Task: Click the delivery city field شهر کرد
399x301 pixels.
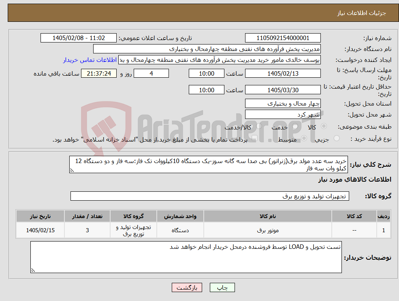Action: tap(283, 114)
